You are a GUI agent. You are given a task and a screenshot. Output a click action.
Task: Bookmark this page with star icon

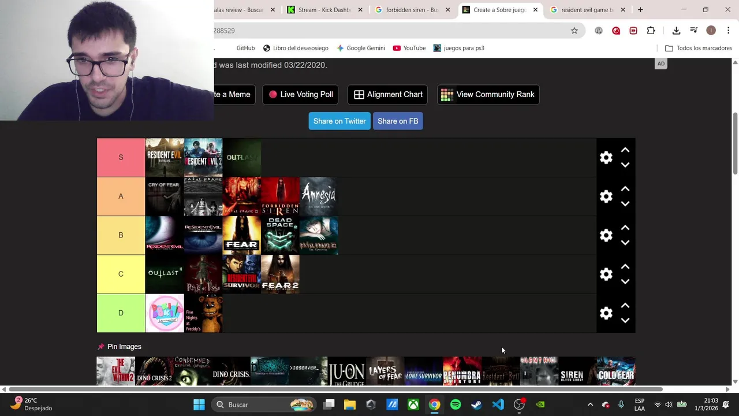click(574, 31)
